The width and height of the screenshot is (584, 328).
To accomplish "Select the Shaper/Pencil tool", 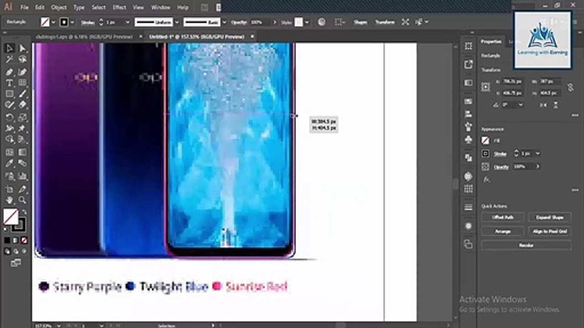I will [10, 105].
